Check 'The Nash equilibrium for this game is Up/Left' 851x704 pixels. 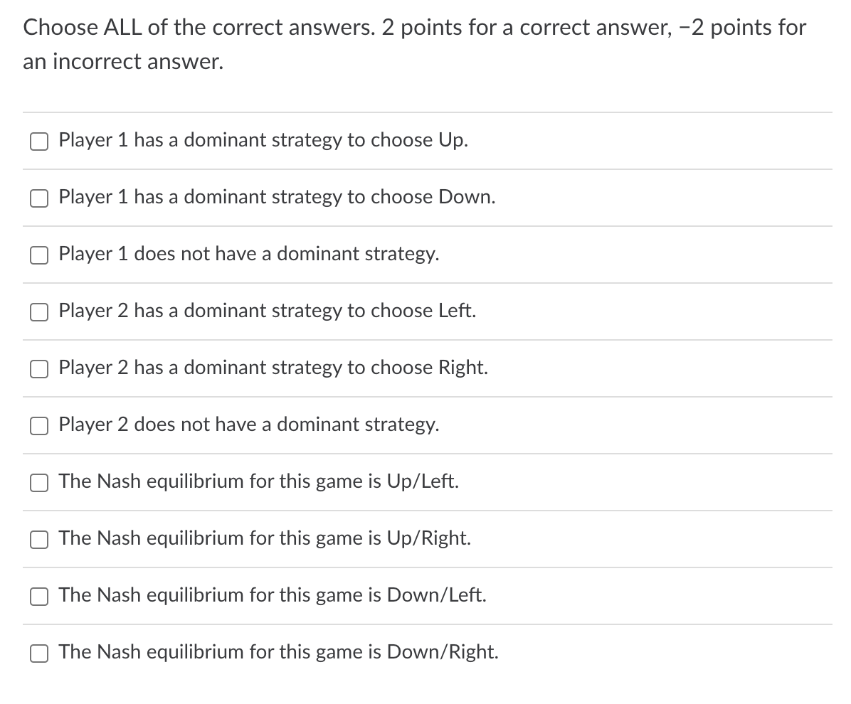coord(39,482)
